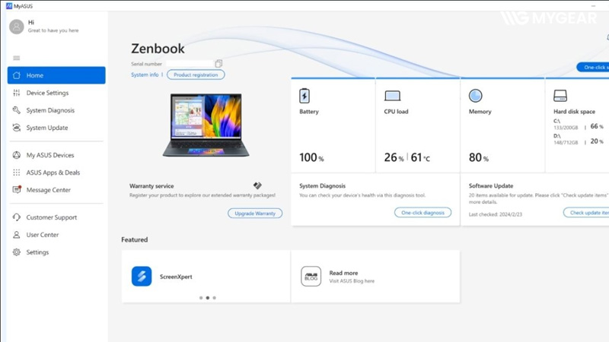Open My ASUS Devices section
This screenshot has height=342, width=609.
(x=50, y=155)
